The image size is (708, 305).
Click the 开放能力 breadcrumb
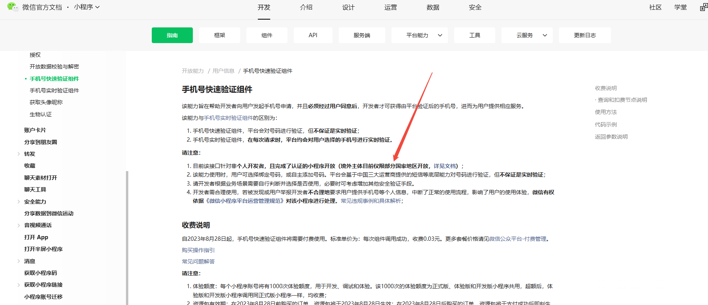coord(193,71)
